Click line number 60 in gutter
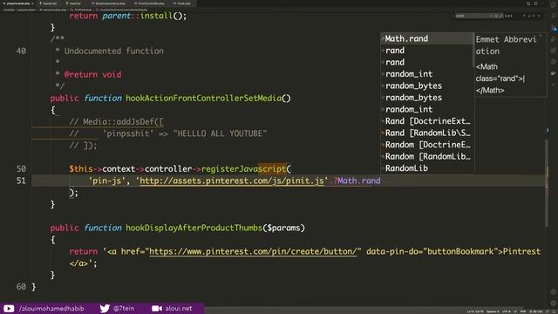The height and width of the screenshot is (314, 558). point(21,287)
